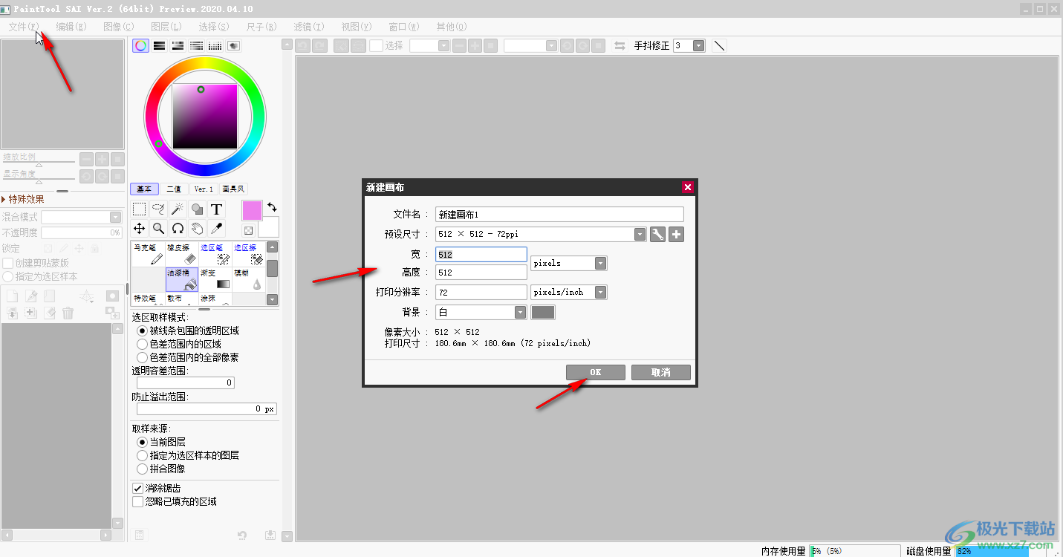This screenshot has height=557, width=1063.
Task: Open the pixels/inch resolution unit dropdown
Action: 601,293
